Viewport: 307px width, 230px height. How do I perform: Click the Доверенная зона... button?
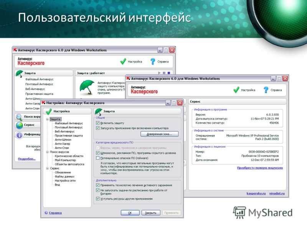click(159, 134)
